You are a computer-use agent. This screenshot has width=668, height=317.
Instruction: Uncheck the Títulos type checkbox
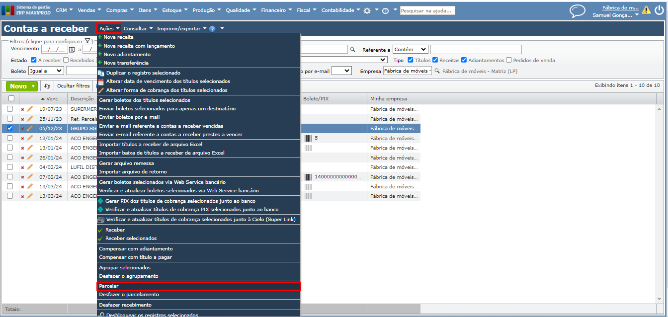point(411,60)
